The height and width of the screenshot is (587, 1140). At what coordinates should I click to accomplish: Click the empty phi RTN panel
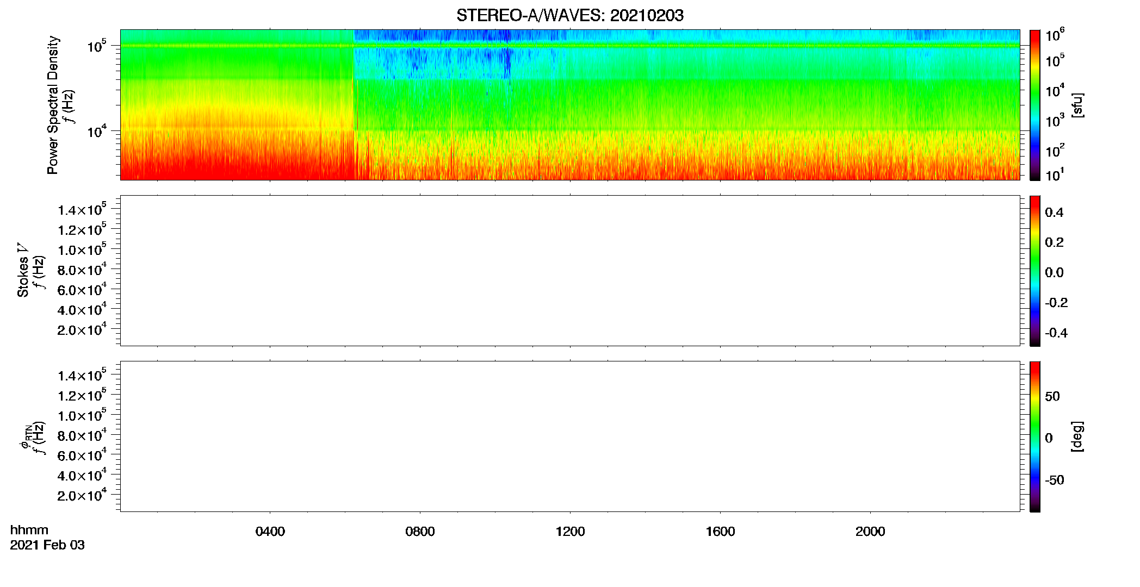pos(569,436)
